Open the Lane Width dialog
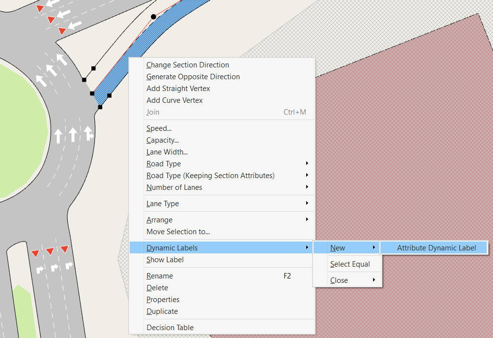493x338 pixels. click(167, 152)
